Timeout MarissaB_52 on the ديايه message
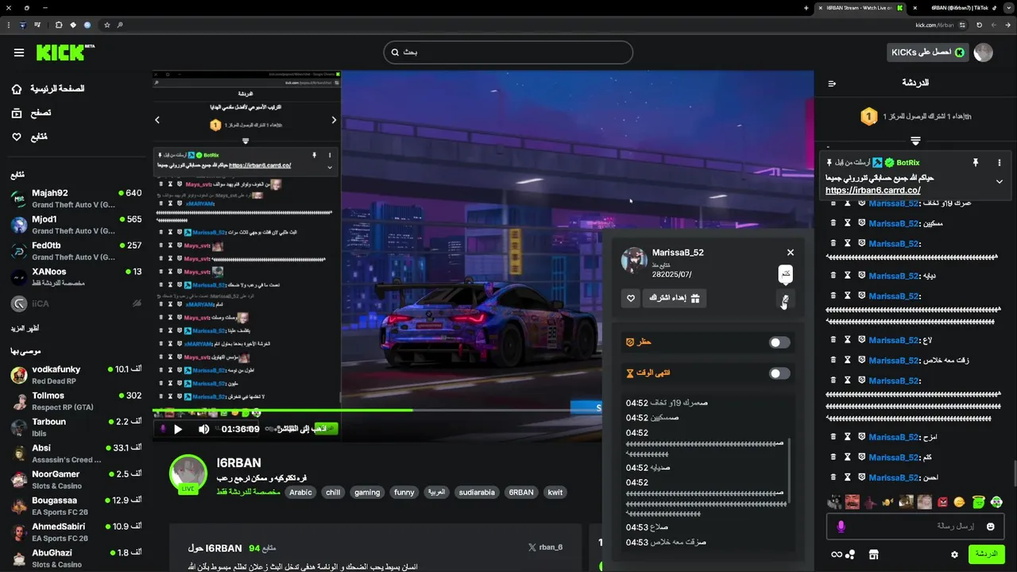 click(847, 276)
